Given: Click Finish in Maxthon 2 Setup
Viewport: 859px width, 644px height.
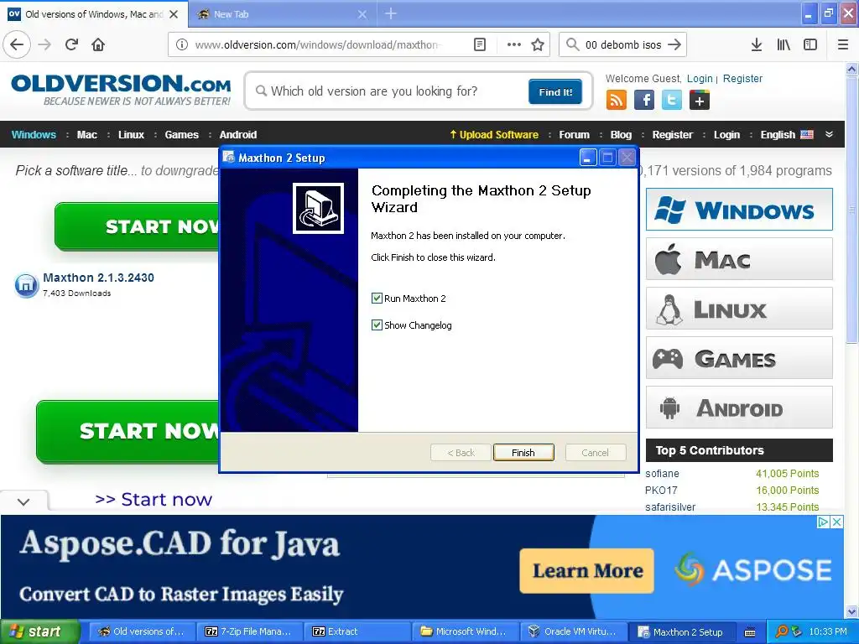Looking at the screenshot, I should [x=523, y=453].
